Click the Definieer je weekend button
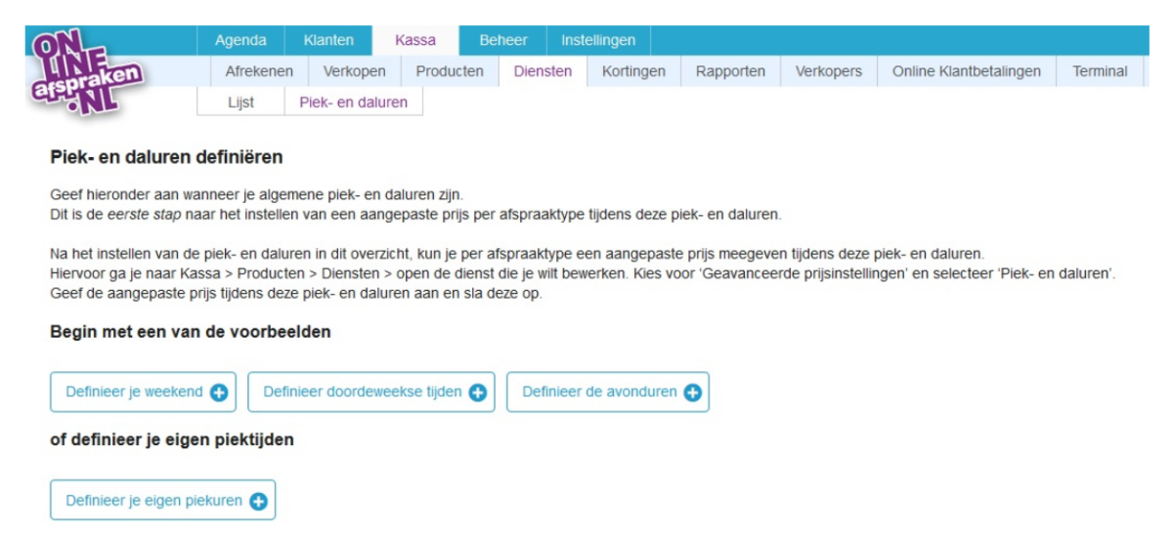This screenshot has height=537, width=1173. pyautogui.click(x=145, y=392)
